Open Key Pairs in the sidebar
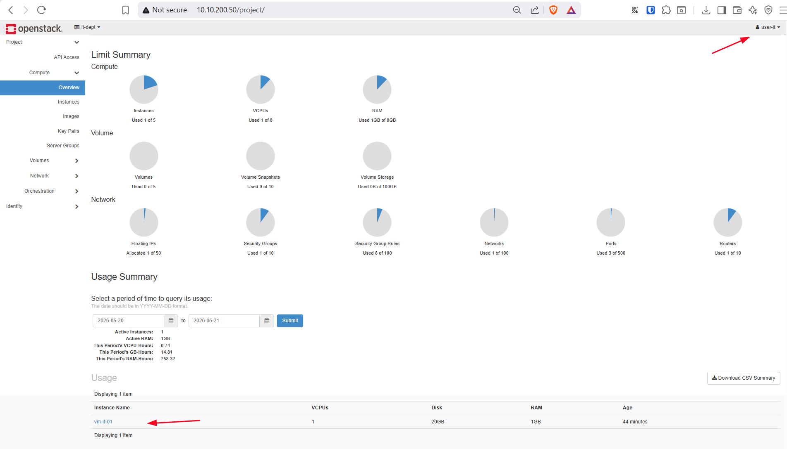 tap(68, 131)
